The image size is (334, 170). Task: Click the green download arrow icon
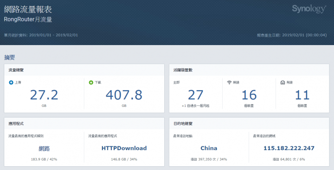click(x=91, y=82)
